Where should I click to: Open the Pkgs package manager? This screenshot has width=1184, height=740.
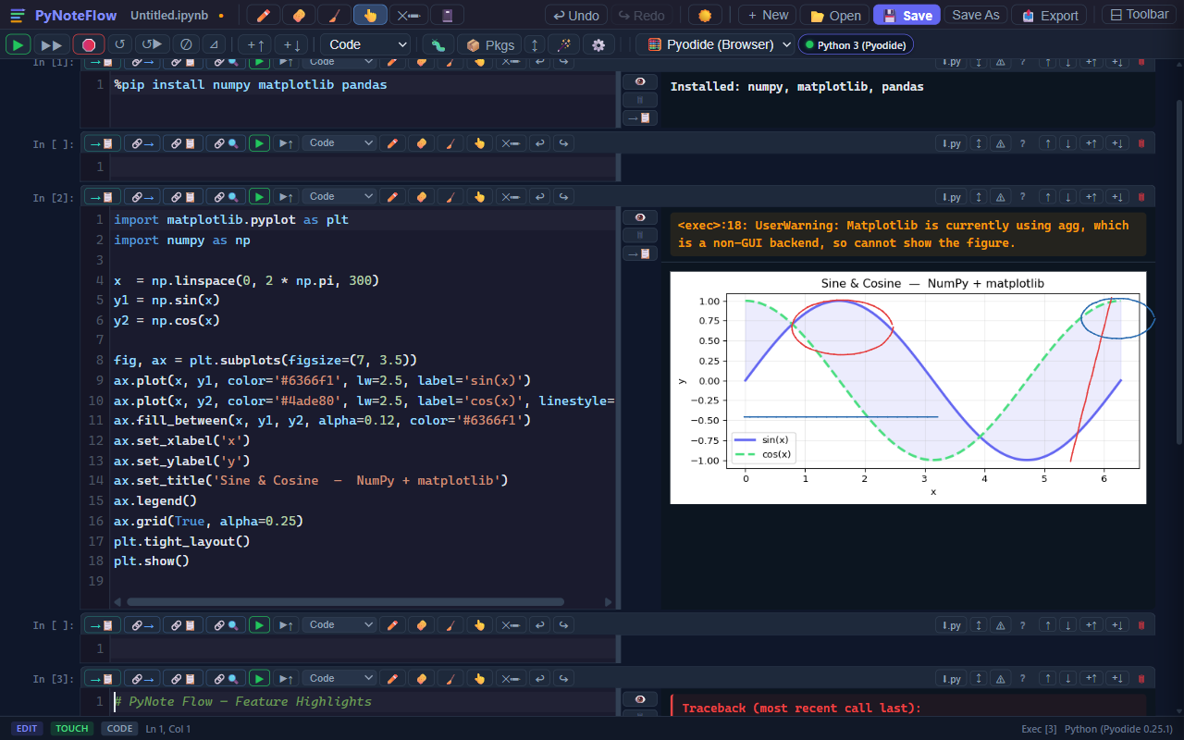click(x=489, y=44)
